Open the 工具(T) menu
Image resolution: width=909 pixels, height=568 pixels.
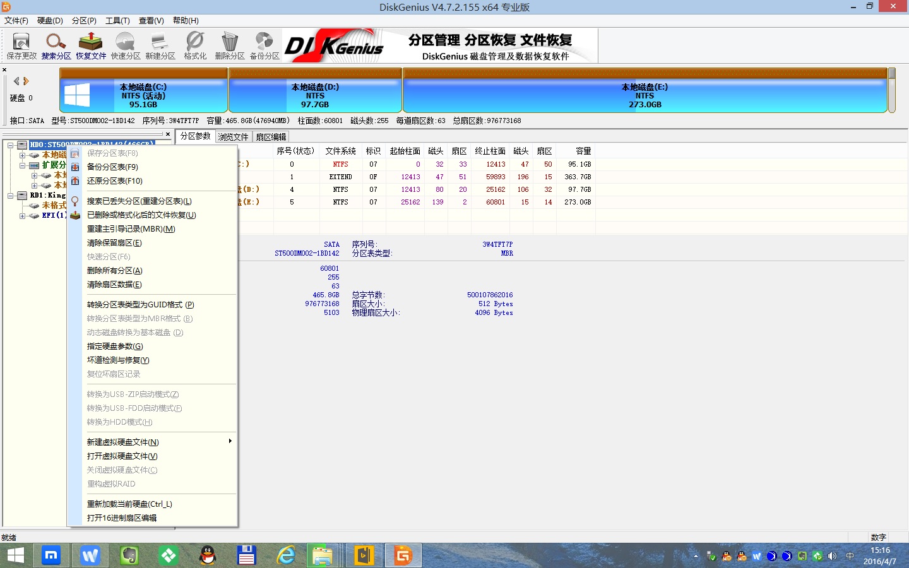point(117,21)
